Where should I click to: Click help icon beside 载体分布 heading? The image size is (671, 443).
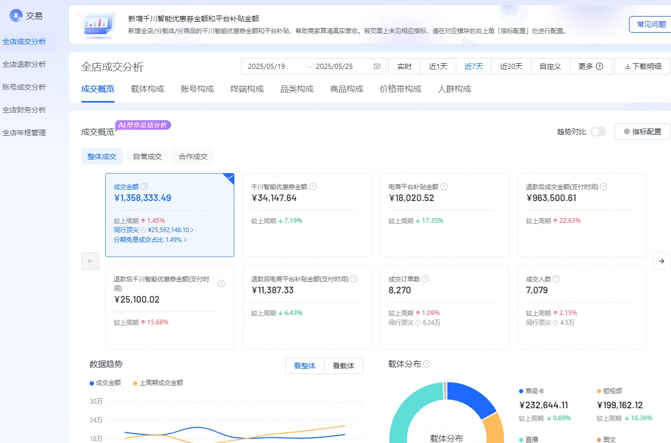click(427, 364)
